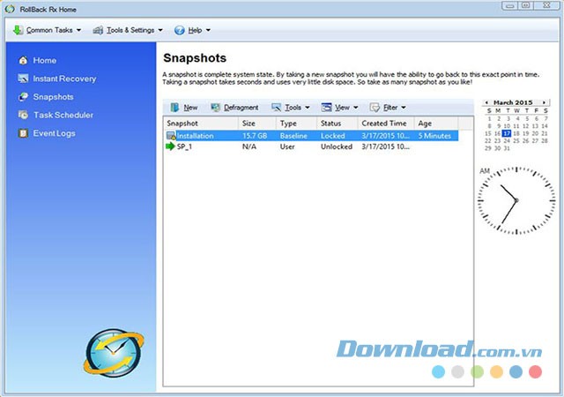Image resolution: width=564 pixels, height=397 pixels.
Task: Click the New snapshot toolbar icon
Action: point(174,108)
